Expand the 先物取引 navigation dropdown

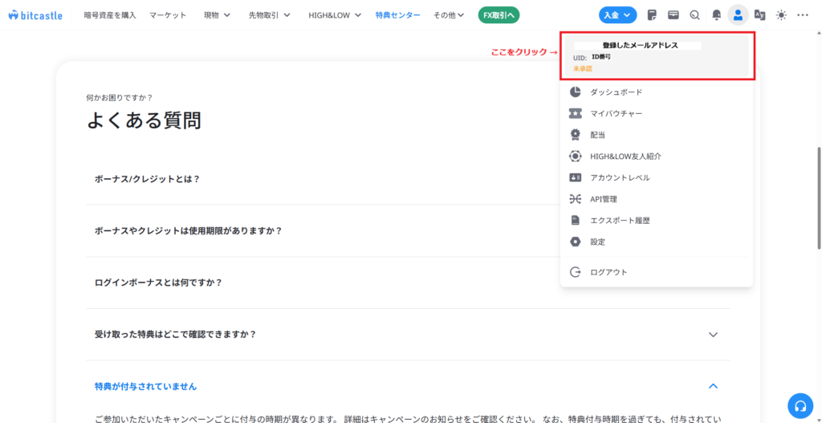[270, 15]
